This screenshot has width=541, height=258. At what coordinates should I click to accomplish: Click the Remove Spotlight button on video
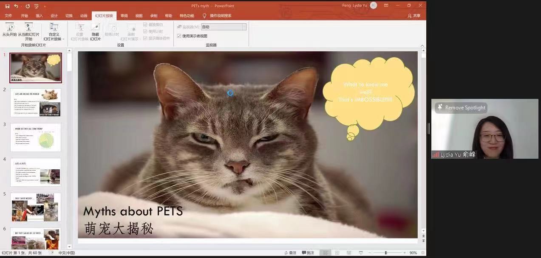point(461,108)
